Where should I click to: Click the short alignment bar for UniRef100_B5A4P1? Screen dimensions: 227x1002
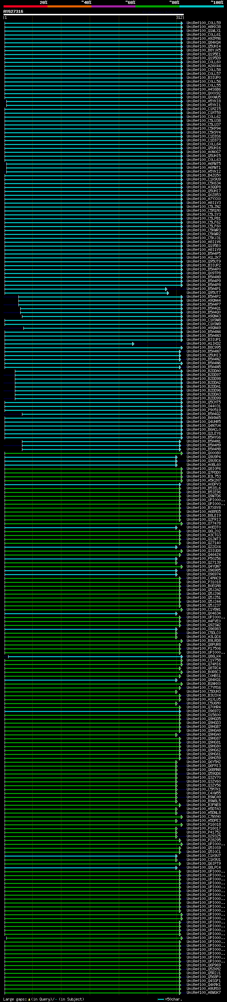(86, 289)
